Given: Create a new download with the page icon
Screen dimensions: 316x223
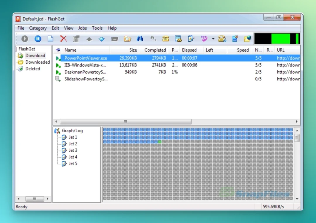Looking at the screenshot, I should point(50,39).
